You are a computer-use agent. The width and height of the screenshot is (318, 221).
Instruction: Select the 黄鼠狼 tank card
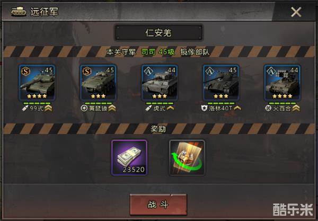98,83
